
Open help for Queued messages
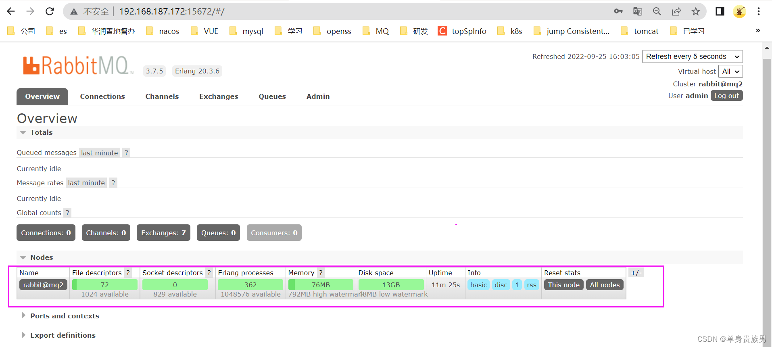pos(126,153)
